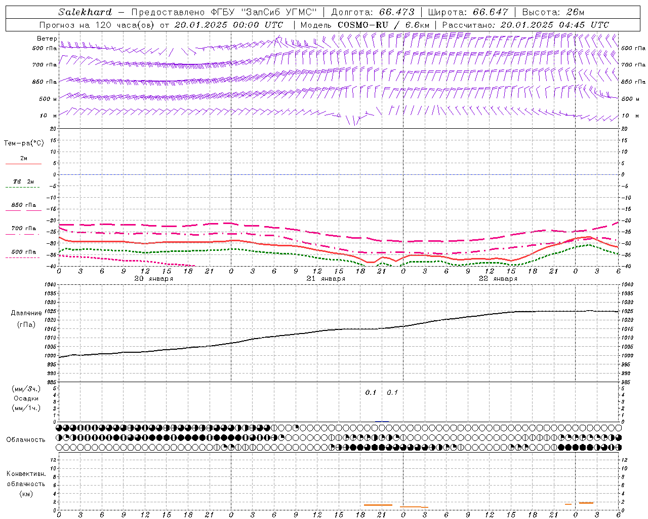Click the "20 января" date label
Viewport: 648px width, 519px height.
coord(153,279)
